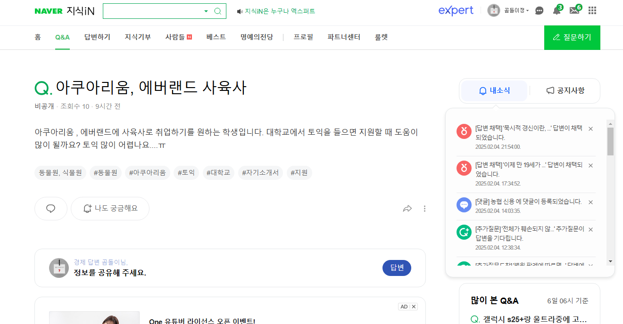
Task: Click the user profile avatar in header
Action: pyautogui.click(x=493, y=10)
